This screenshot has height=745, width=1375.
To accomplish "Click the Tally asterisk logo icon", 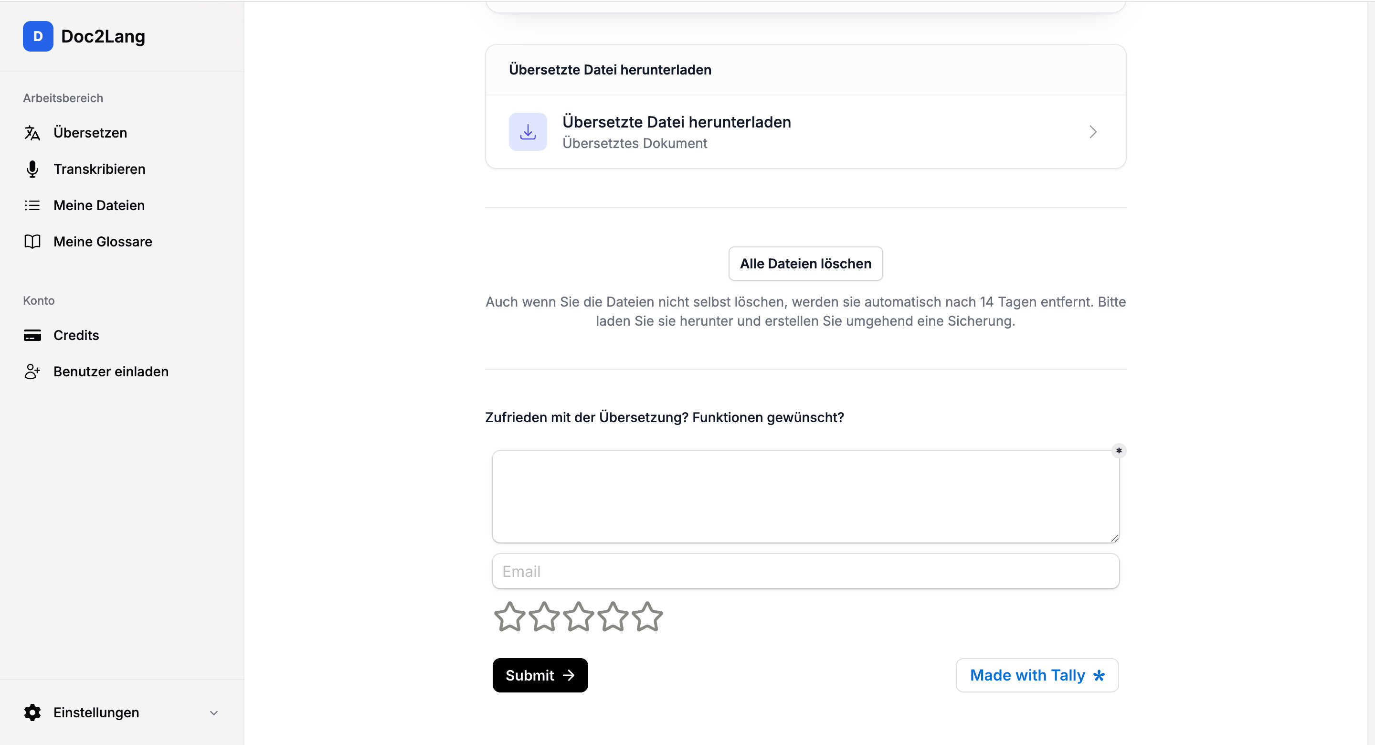I will [1099, 676].
